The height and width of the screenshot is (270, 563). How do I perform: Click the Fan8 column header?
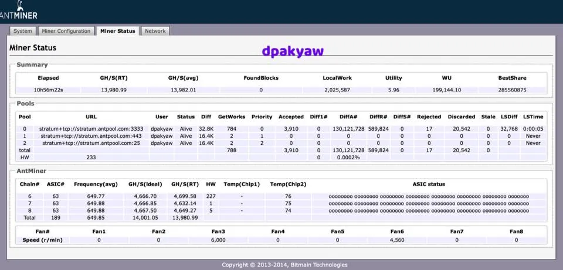coord(516,231)
